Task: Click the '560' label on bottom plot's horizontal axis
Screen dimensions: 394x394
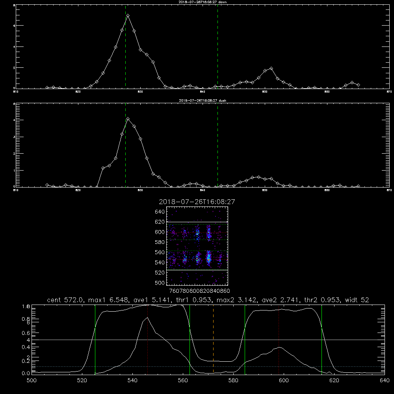Action: (183, 381)
